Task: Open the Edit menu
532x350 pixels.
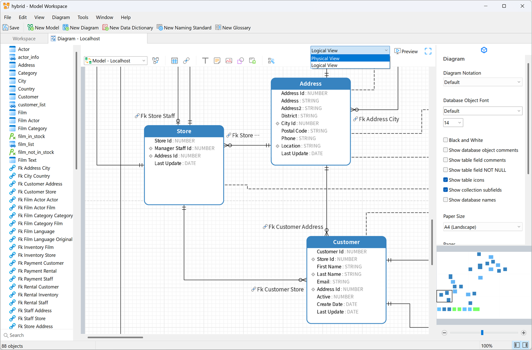Action: tap(23, 17)
